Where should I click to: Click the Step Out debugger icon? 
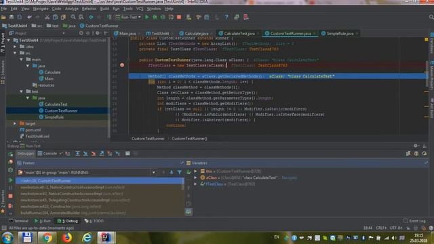coord(102,154)
